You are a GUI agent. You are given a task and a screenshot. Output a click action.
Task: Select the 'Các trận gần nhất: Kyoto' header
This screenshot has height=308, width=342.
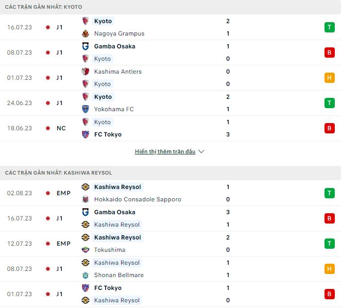pos(43,7)
